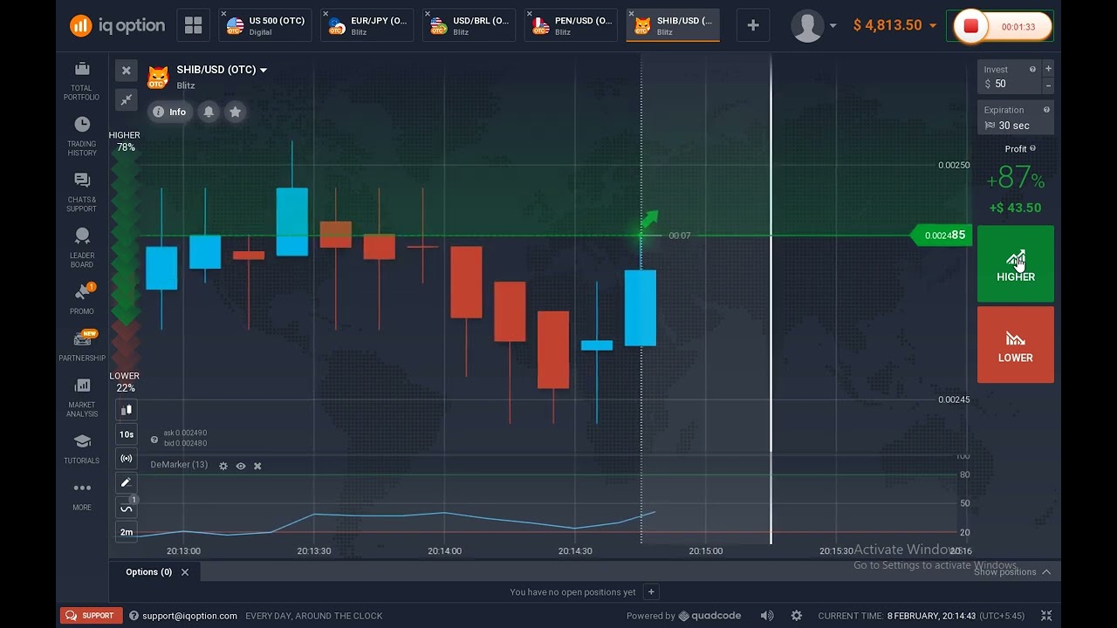Close the EUR/JPY (OTC) tab
This screenshot has width=1117, height=628.
[326, 14]
